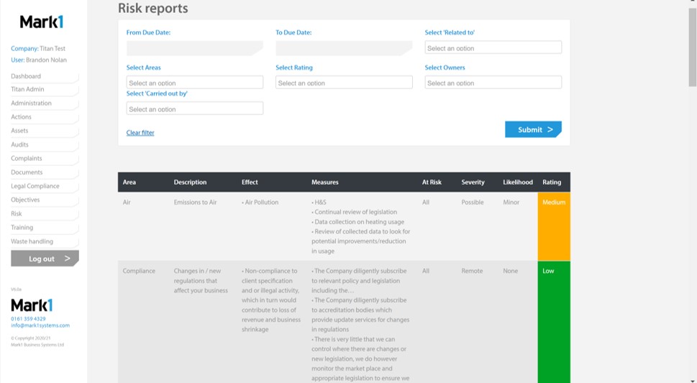Click the Mark1 logo in sidebar footer
Viewport: 697px width, 383px height.
[32, 305]
